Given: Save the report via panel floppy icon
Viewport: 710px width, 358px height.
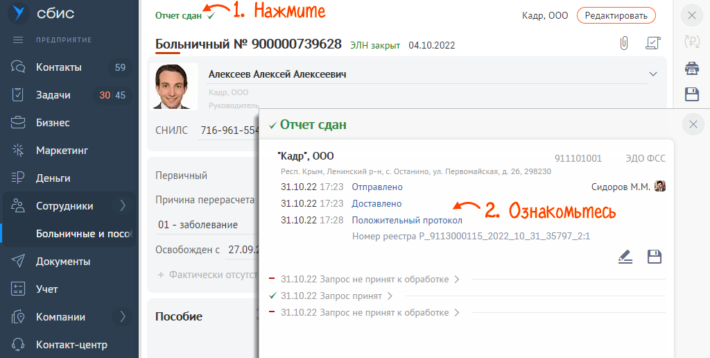Looking at the screenshot, I should pos(655,257).
